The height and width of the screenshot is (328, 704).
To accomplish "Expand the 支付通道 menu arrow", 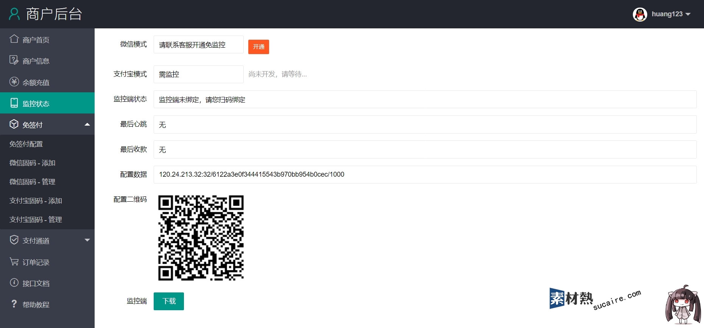I will pos(87,240).
